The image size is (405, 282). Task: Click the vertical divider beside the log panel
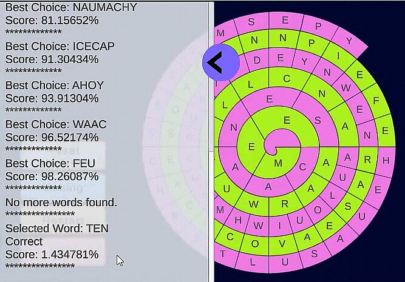pos(211,141)
